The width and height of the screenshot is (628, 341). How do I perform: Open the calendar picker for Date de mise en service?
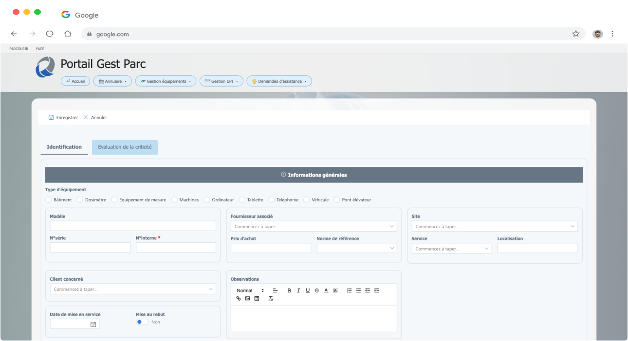tap(93, 324)
